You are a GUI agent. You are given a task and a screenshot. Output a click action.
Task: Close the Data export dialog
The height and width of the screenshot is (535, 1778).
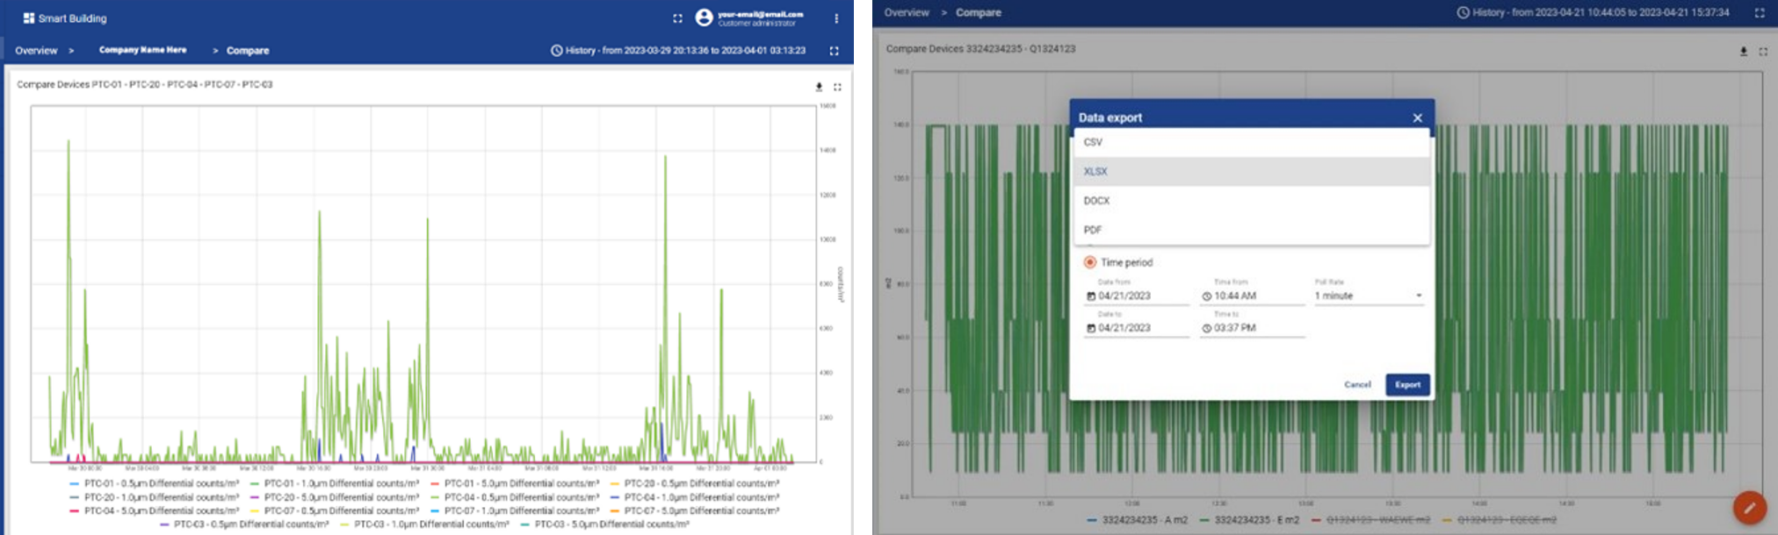[x=1417, y=118]
